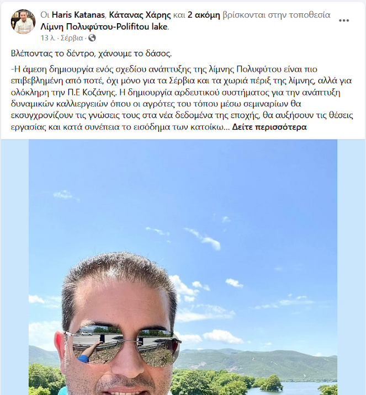This screenshot has height=395, width=366.
Task: Open the Σέρβια location link
Action: click(x=72, y=38)
